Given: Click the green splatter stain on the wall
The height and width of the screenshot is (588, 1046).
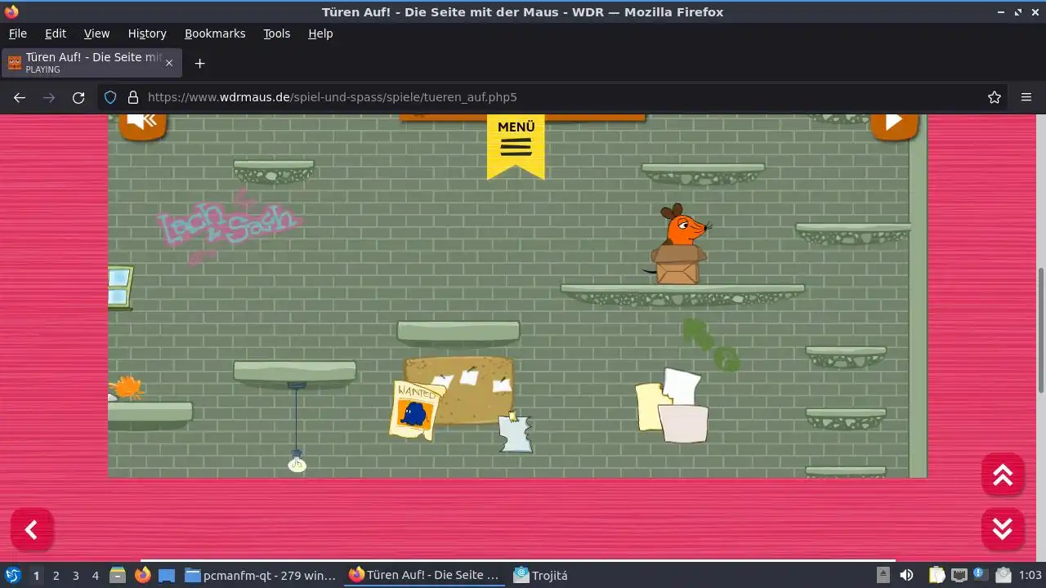Looking at the screenshot, I should point(711,345).
